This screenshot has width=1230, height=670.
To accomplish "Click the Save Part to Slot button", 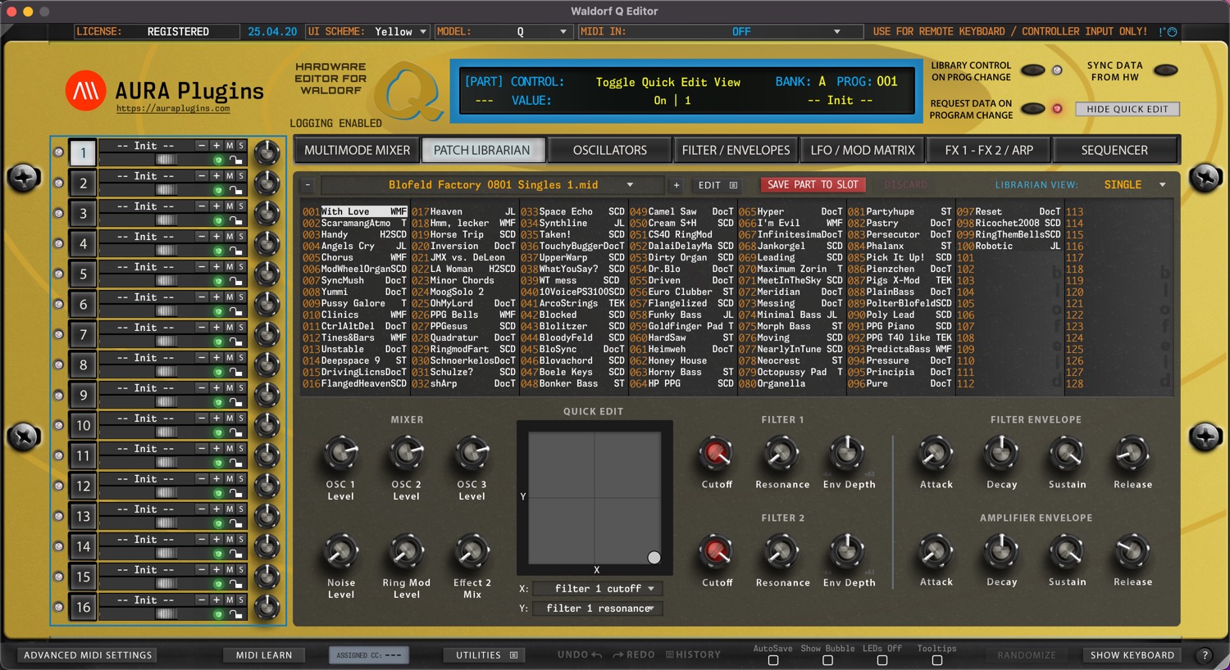I will point(813,185).
